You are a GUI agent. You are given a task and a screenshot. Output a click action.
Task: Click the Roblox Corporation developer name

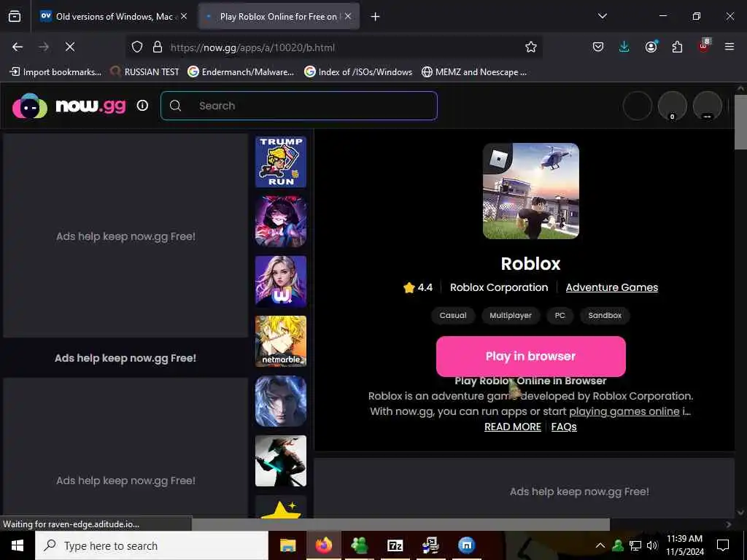499,287
